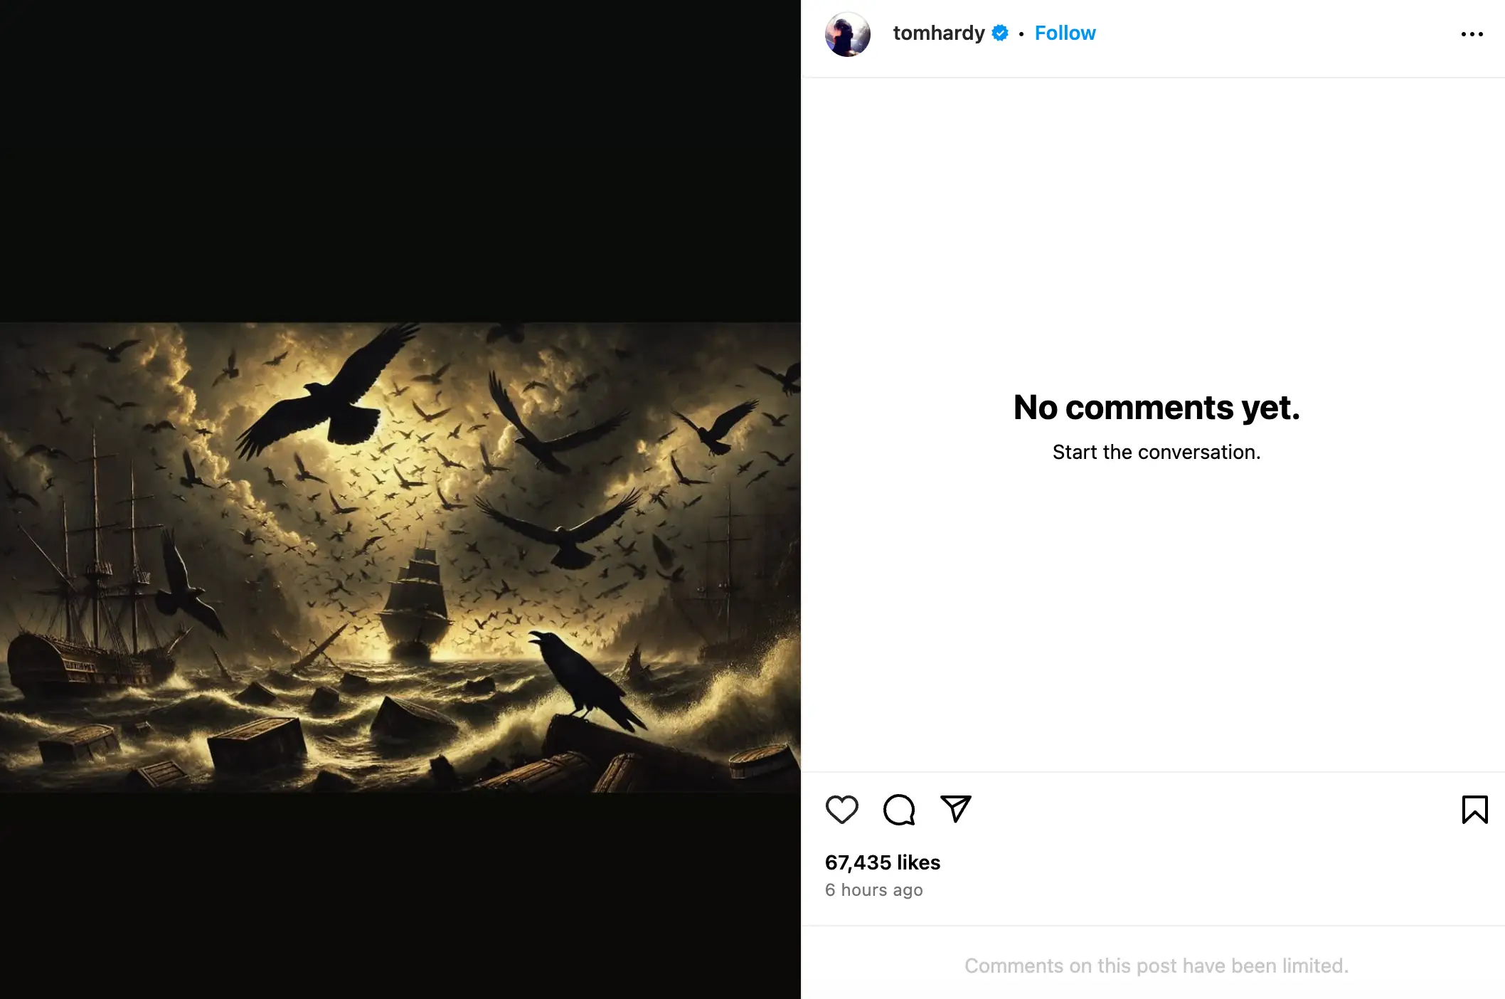Click the 6 hours ago timestamp

(873, 889)
